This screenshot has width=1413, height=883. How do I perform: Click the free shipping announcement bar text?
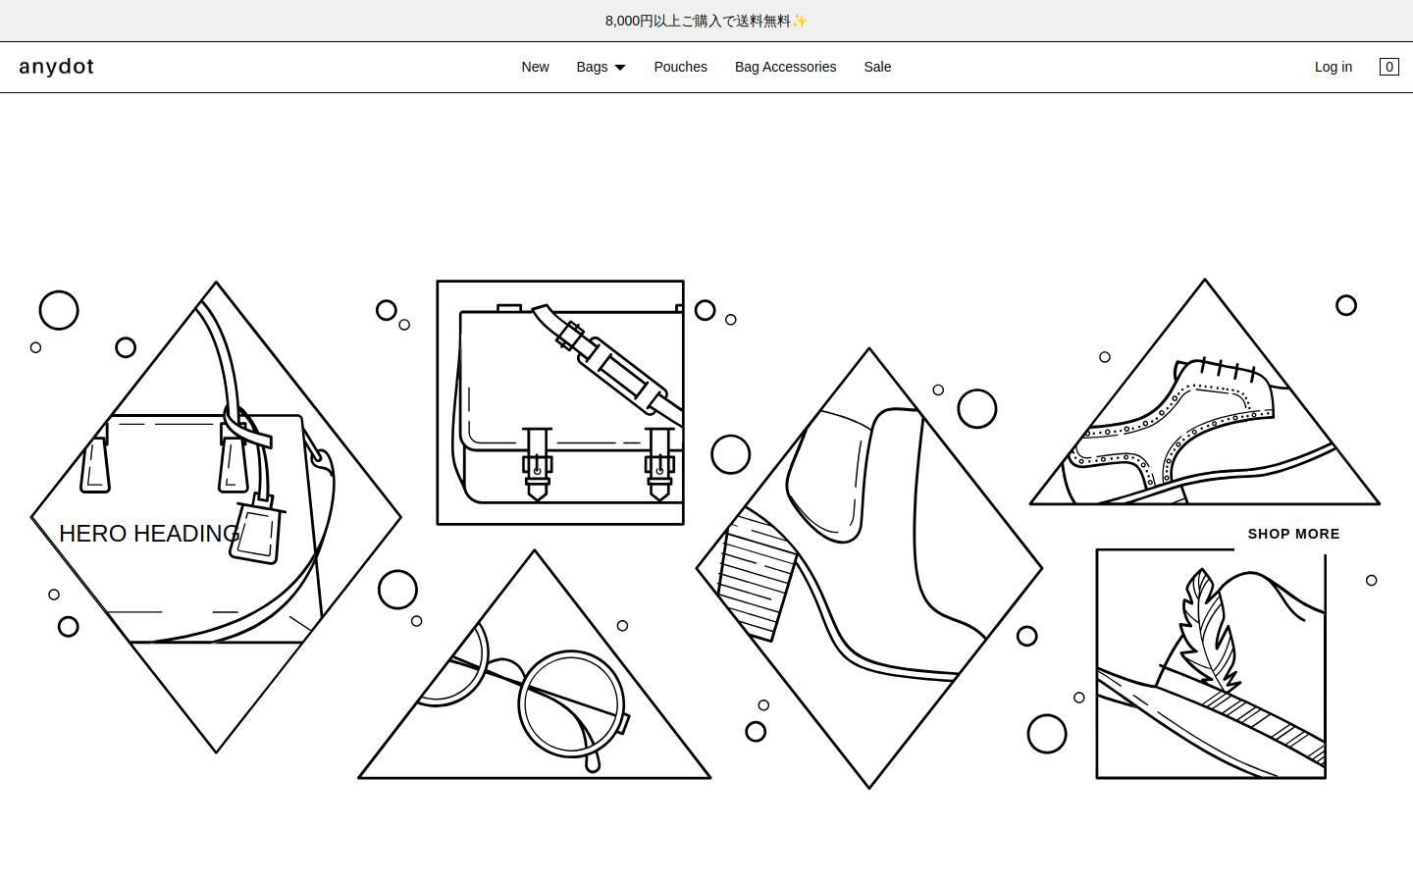(x=706, y=21)
